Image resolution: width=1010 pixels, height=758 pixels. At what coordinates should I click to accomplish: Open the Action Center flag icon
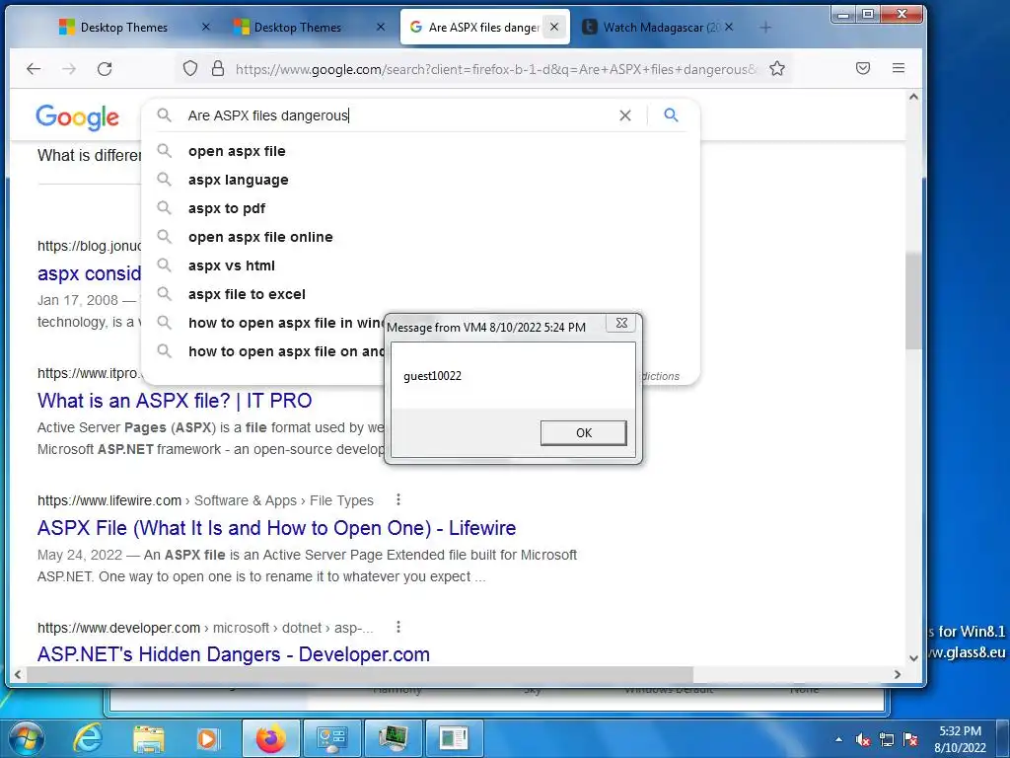coord(910,740)
